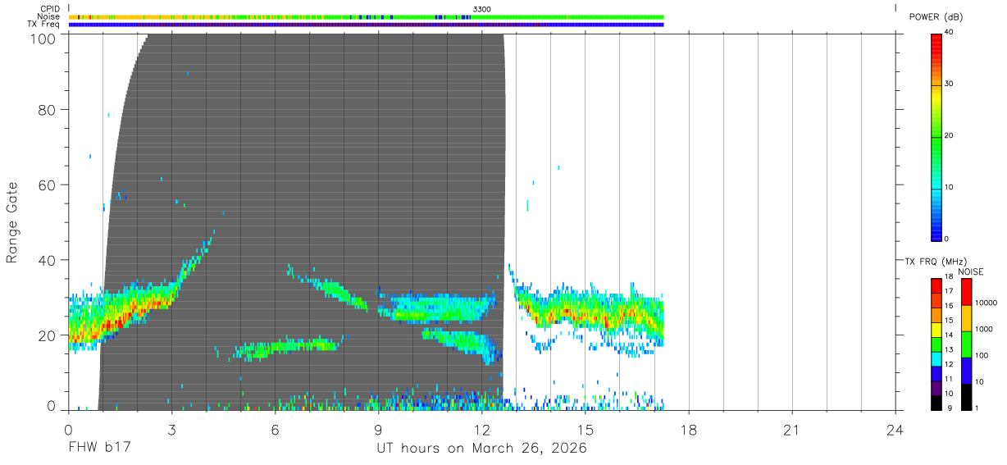This screenshot has width=1007, height=465.
Task: Click the y-axis tick label '80'
Action: pyautogui.click(x=45, y=110)
